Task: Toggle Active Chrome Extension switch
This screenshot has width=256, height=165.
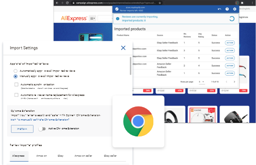Action: click(x=42, y=129)
